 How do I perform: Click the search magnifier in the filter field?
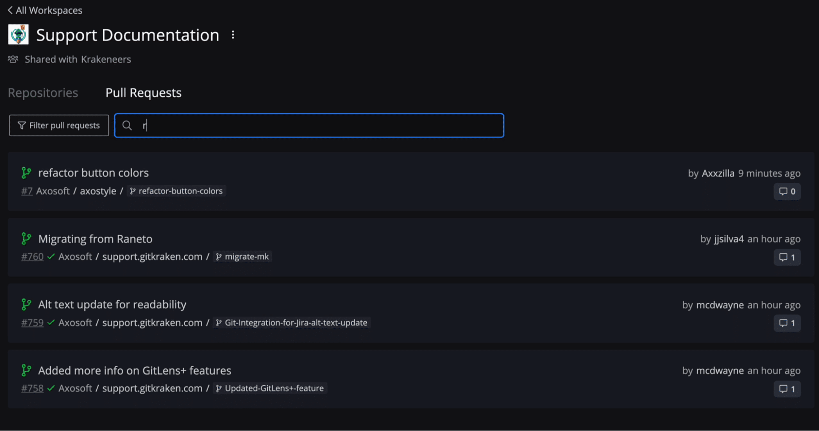(127, 125)
